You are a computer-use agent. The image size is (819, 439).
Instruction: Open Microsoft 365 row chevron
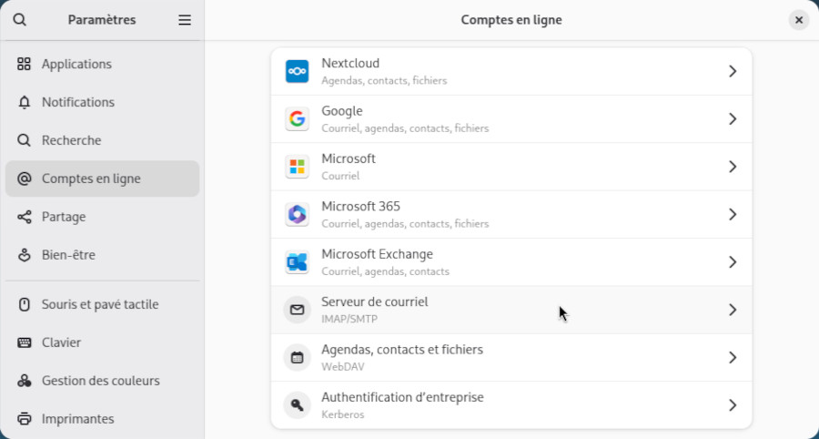733,214
